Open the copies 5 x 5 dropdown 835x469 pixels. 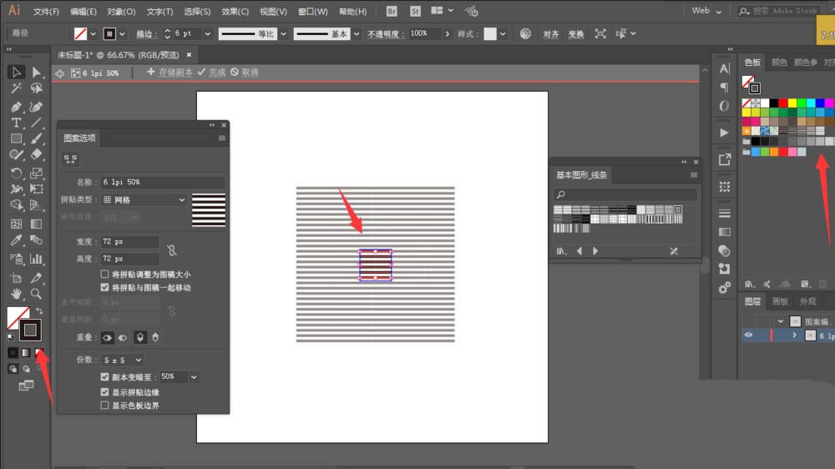123,361
